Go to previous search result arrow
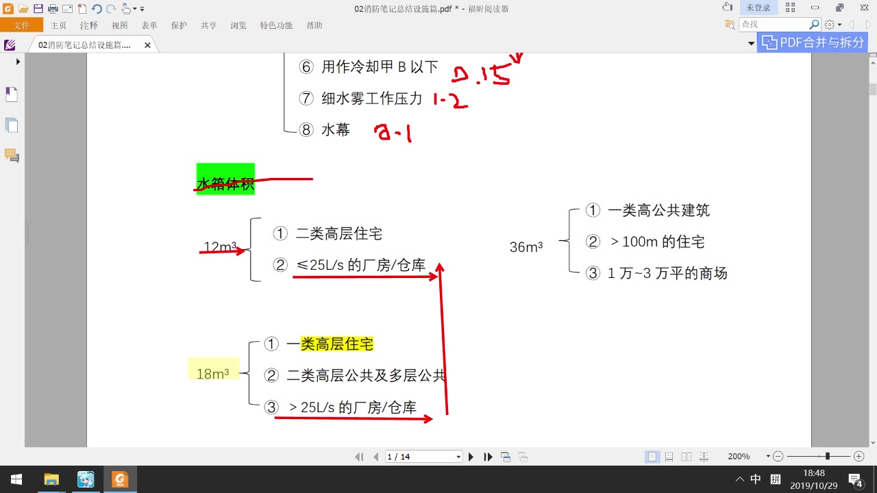 pyautogui.click(x=852, y=25)
